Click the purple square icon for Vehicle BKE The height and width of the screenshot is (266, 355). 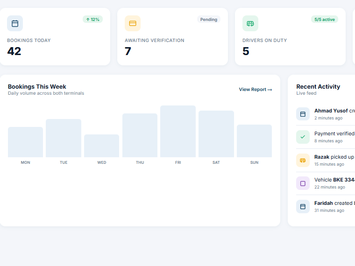[303, 183]
